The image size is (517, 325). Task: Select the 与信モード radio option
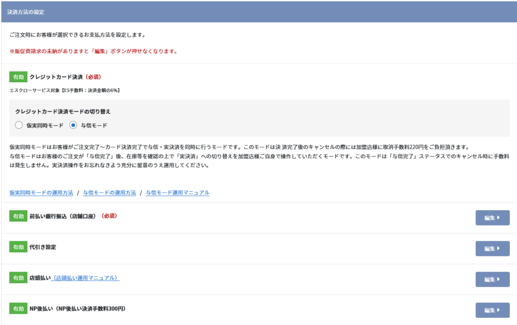coord(74,125)
